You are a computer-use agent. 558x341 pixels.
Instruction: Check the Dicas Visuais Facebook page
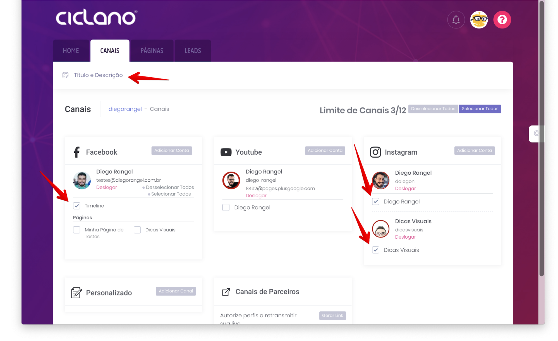[x=137, y=230]
